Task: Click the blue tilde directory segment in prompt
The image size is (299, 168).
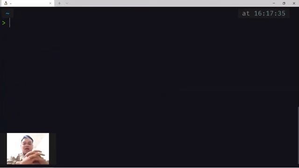Action: tap(7, 14)
